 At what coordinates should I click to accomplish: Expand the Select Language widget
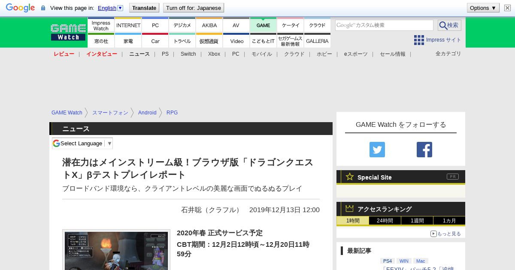[82, 143]
